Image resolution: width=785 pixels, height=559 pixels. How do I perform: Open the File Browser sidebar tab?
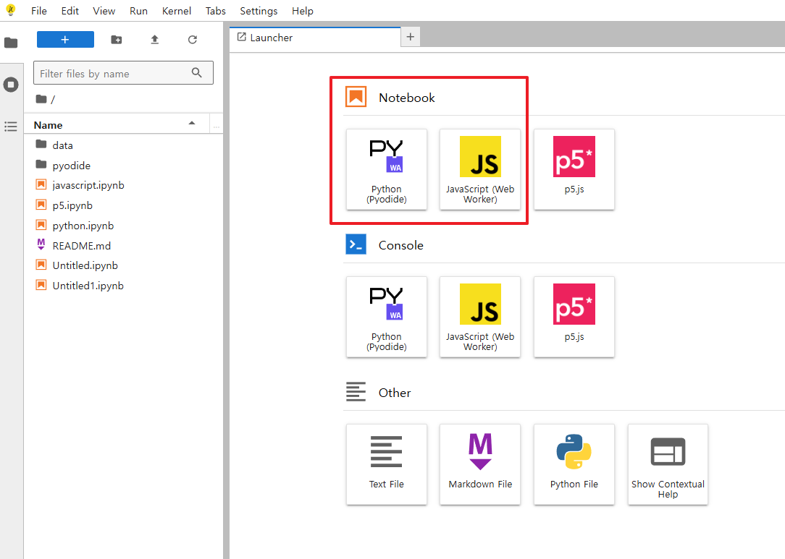[x=11, y=43]
